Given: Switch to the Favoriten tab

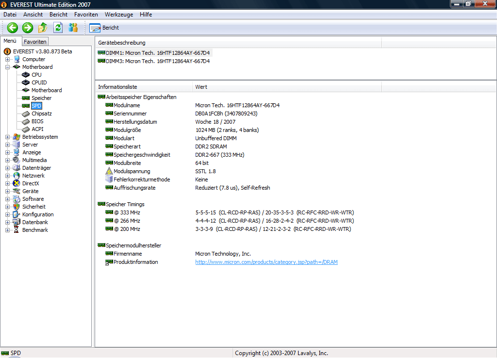Looking at the screenshot, I should (35, 42).
